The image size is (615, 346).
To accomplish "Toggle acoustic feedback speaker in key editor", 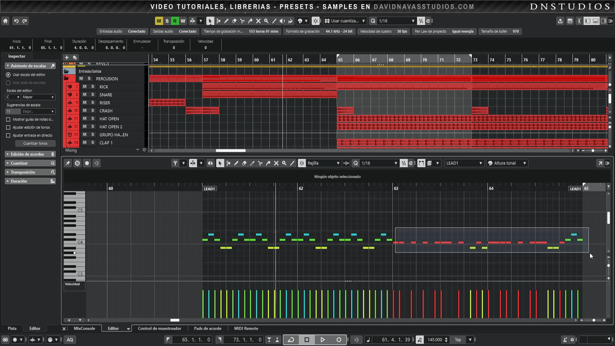I will (210, 163).
